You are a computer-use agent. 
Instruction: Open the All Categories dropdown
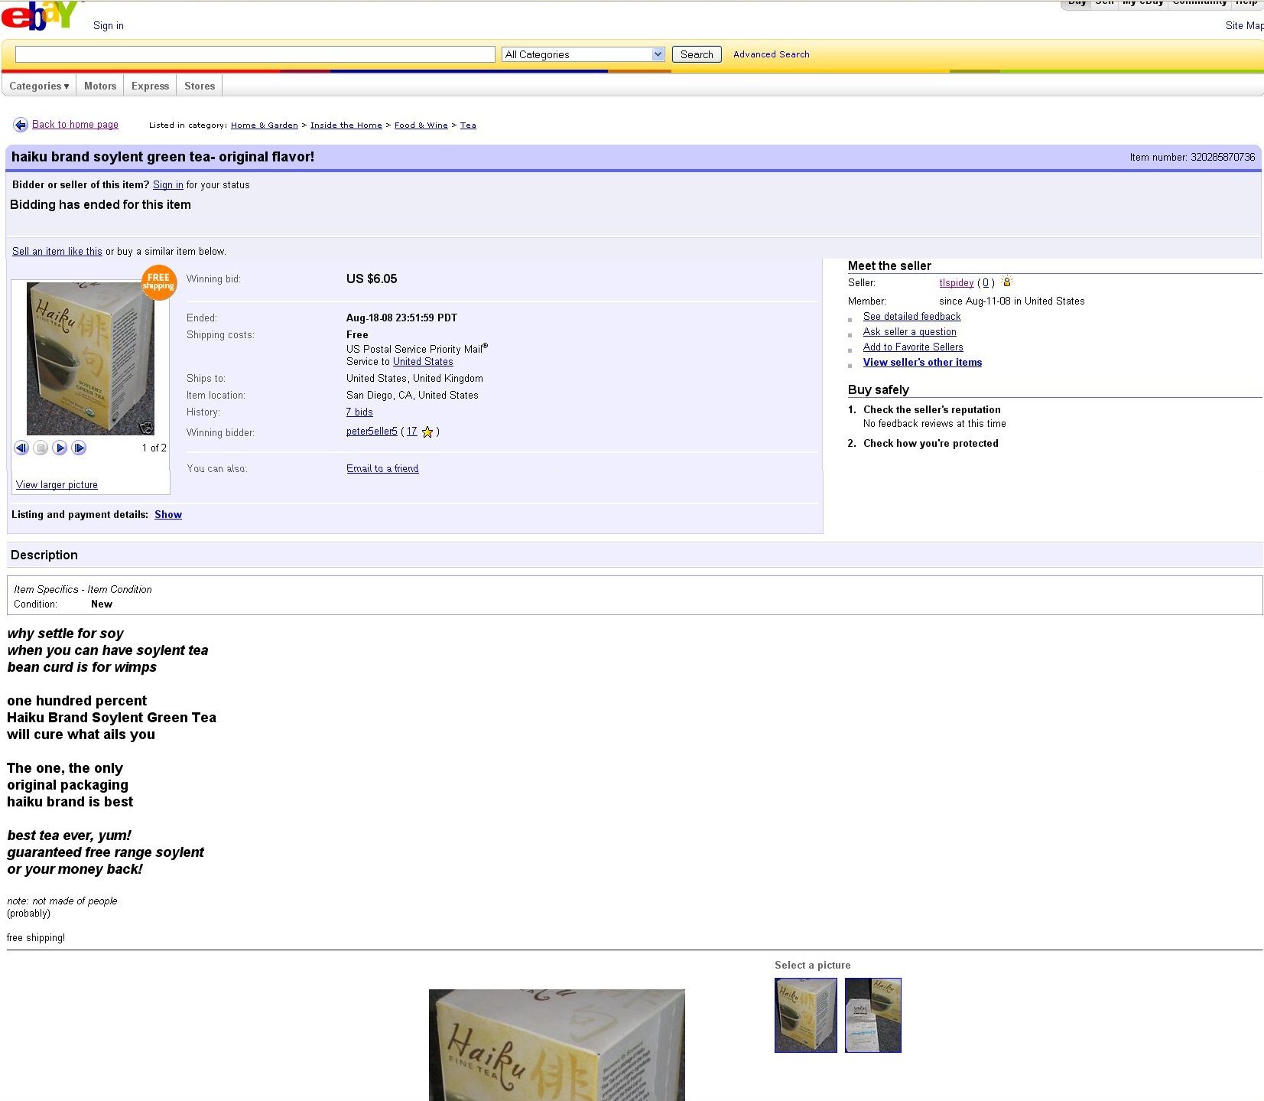(x=583, y=54)
